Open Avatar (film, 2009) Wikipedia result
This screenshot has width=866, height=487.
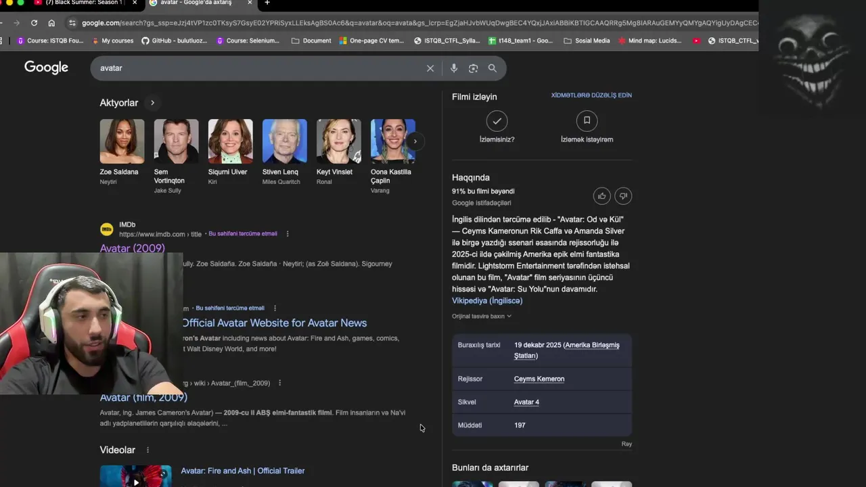(x=143, y=398)
